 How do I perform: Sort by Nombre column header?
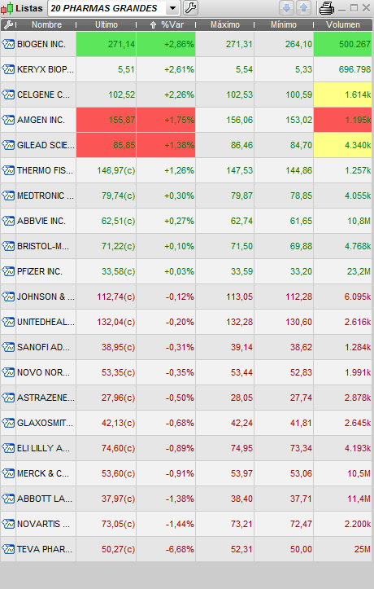pos(46,24)
